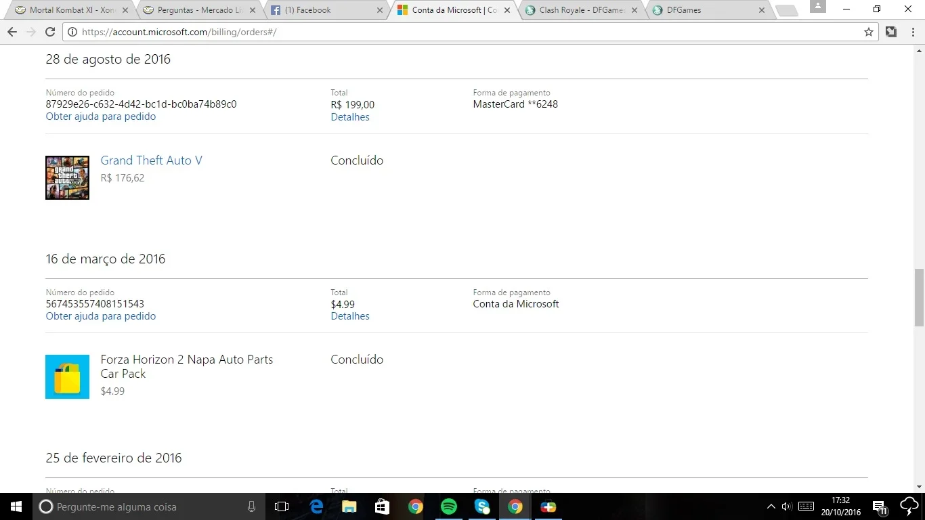Image resolution: width=925 pixels, height=520 pixels.
Task: Switch to the Clash Royale - DFGames tab
Action: pos(579,10)
